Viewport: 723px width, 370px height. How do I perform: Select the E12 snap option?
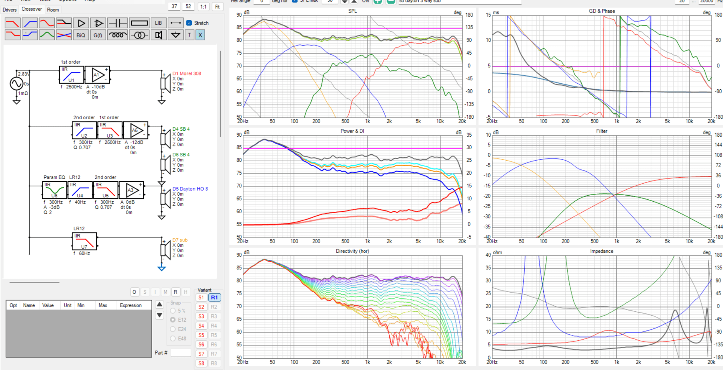point(173,320)
